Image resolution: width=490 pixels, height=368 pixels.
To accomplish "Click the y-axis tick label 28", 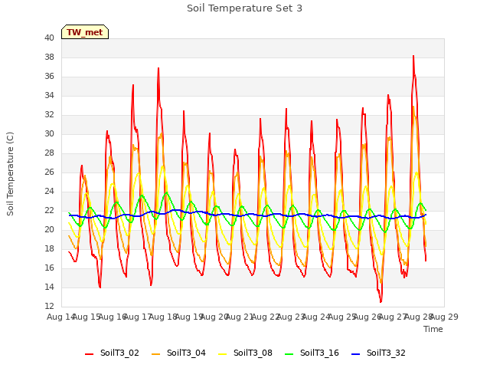I will pyautogui.click(x=49, y=153).
